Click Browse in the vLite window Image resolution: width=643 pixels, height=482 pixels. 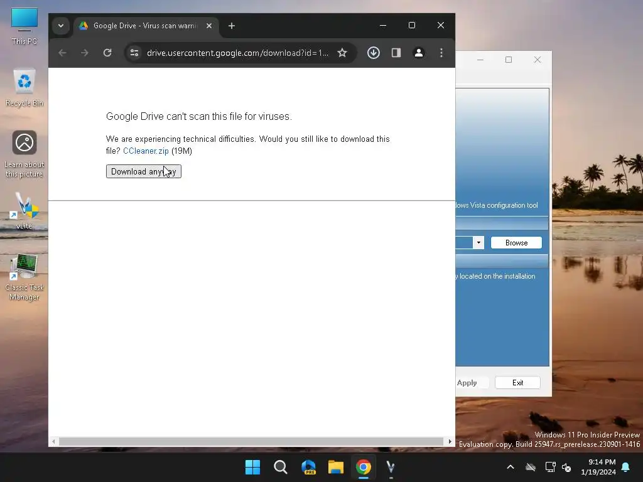(x=516, y=243)
